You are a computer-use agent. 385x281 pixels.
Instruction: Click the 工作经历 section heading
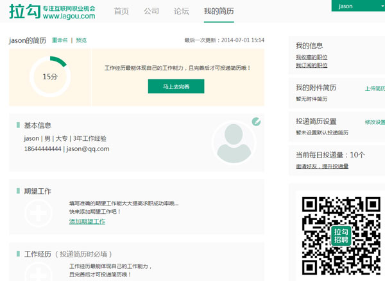pos(38,254)
